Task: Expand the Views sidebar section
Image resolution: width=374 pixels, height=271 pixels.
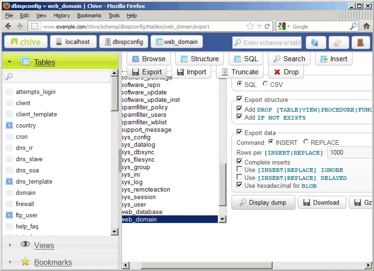Action: [10, 245]
